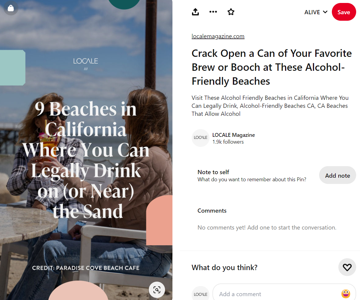This screenshot has height=300, width=360.
Task: Open visual search lens icon on pin
Action: [157, 290]
